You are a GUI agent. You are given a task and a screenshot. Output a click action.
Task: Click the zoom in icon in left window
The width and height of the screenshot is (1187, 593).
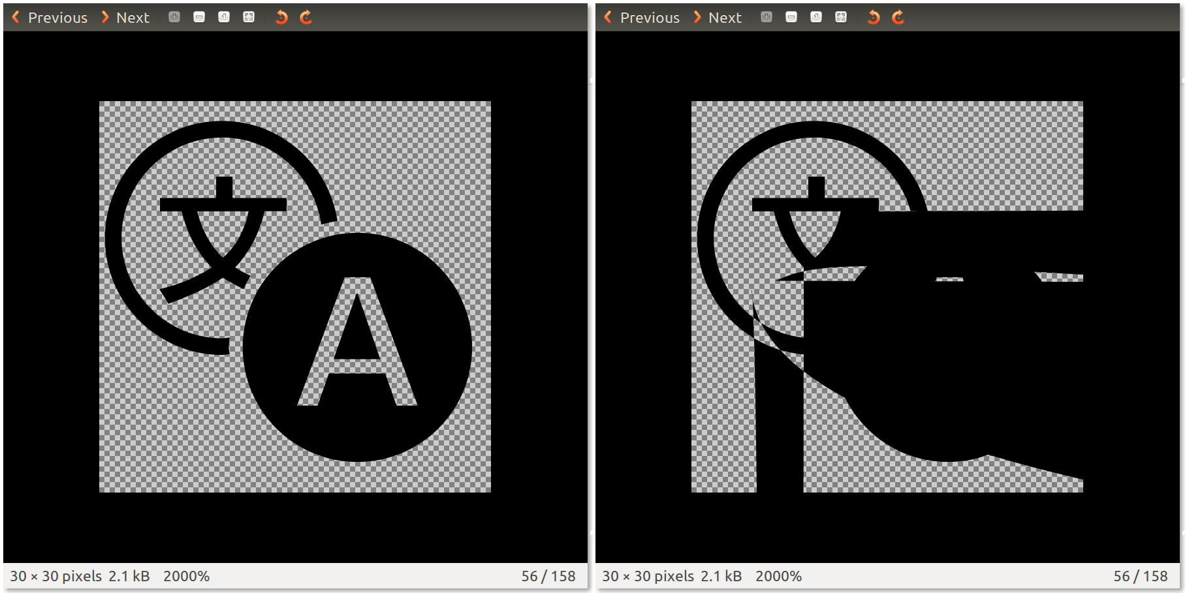(174, 17)
